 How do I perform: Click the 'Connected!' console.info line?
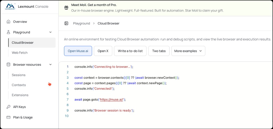(x=95, y=88)
